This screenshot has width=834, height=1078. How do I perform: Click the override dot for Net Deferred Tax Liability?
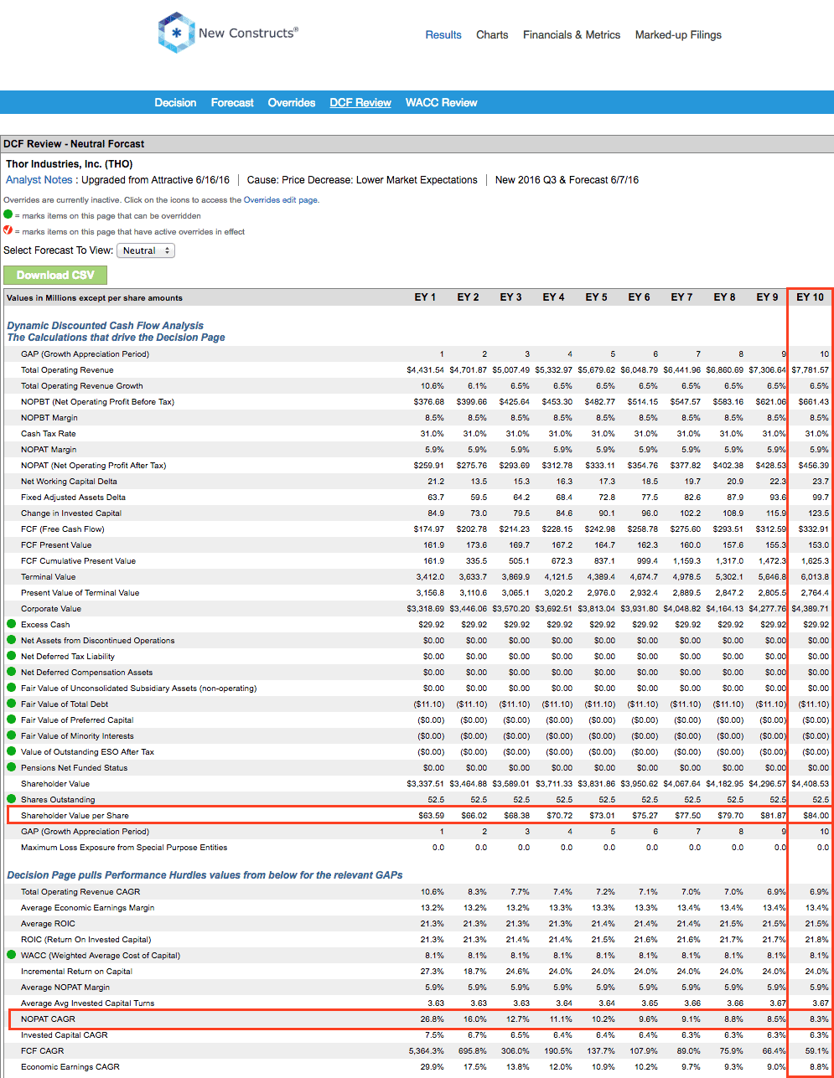tap(12, 656)
